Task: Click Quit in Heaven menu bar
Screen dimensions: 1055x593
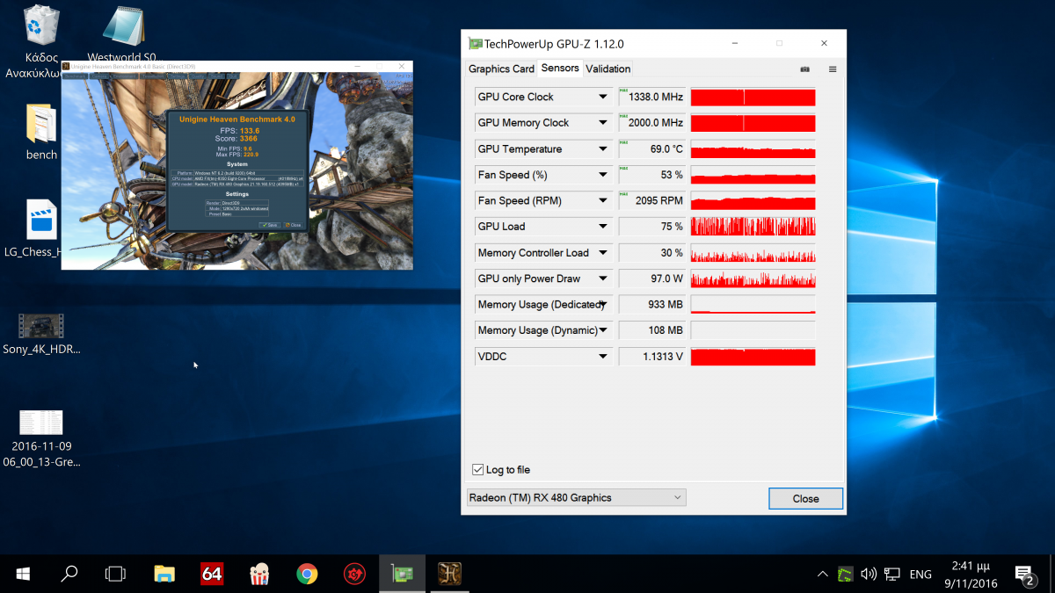Action: click(x=232, y=76)
